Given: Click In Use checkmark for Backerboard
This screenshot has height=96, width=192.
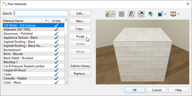Looking at the screenshot, I should 56,50.
